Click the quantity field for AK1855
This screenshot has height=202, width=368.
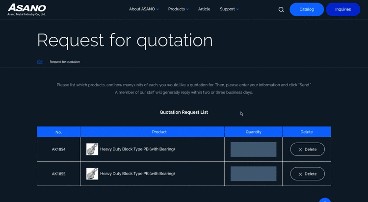pos(253,174)
